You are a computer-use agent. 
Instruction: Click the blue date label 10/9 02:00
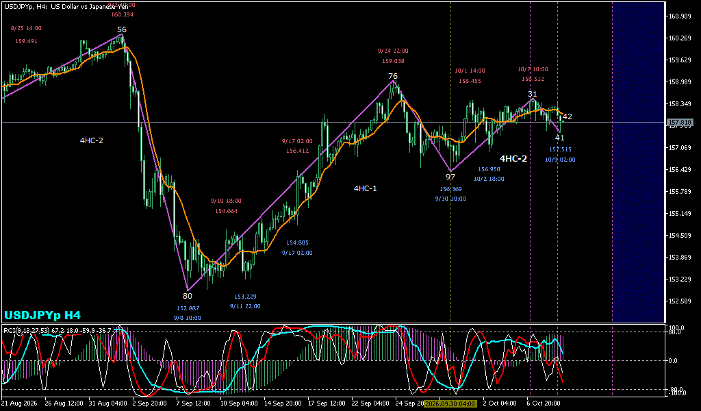coord(560,160)
